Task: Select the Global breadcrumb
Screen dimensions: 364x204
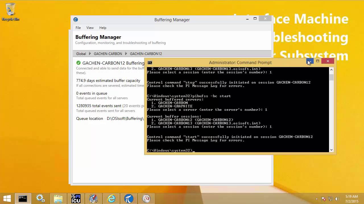Action: 81,54
